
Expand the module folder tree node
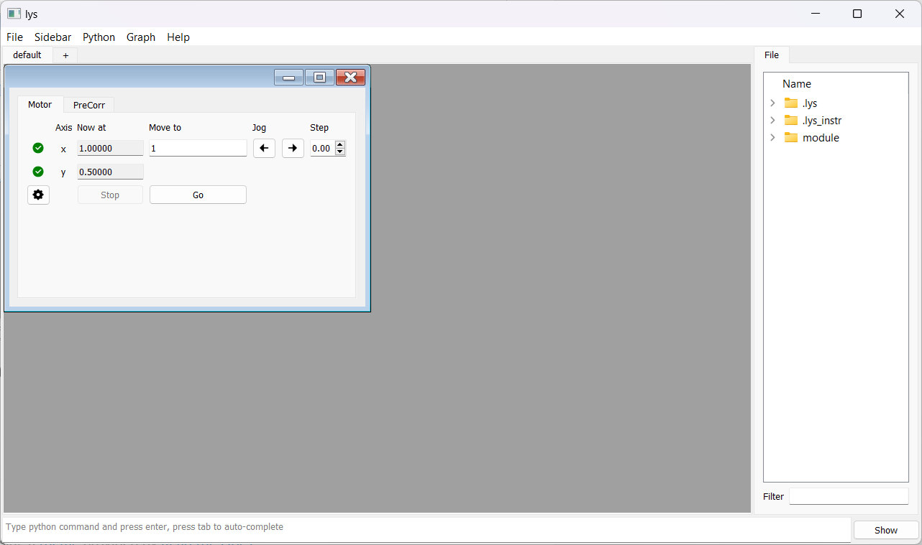point(772,137)
